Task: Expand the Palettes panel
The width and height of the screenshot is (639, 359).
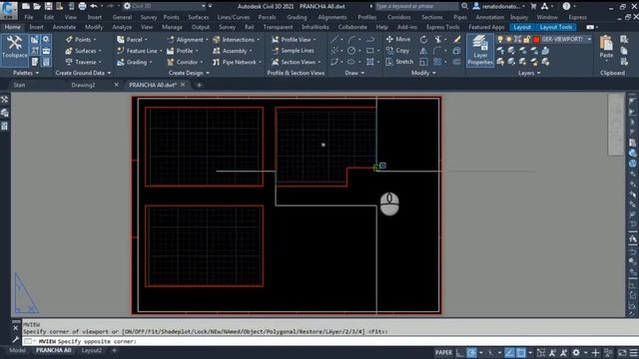Action: click(26, 73)
